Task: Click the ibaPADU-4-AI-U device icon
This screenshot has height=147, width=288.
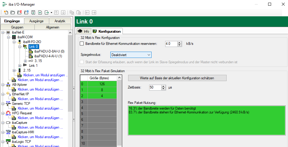Action: tap(31, 56)
